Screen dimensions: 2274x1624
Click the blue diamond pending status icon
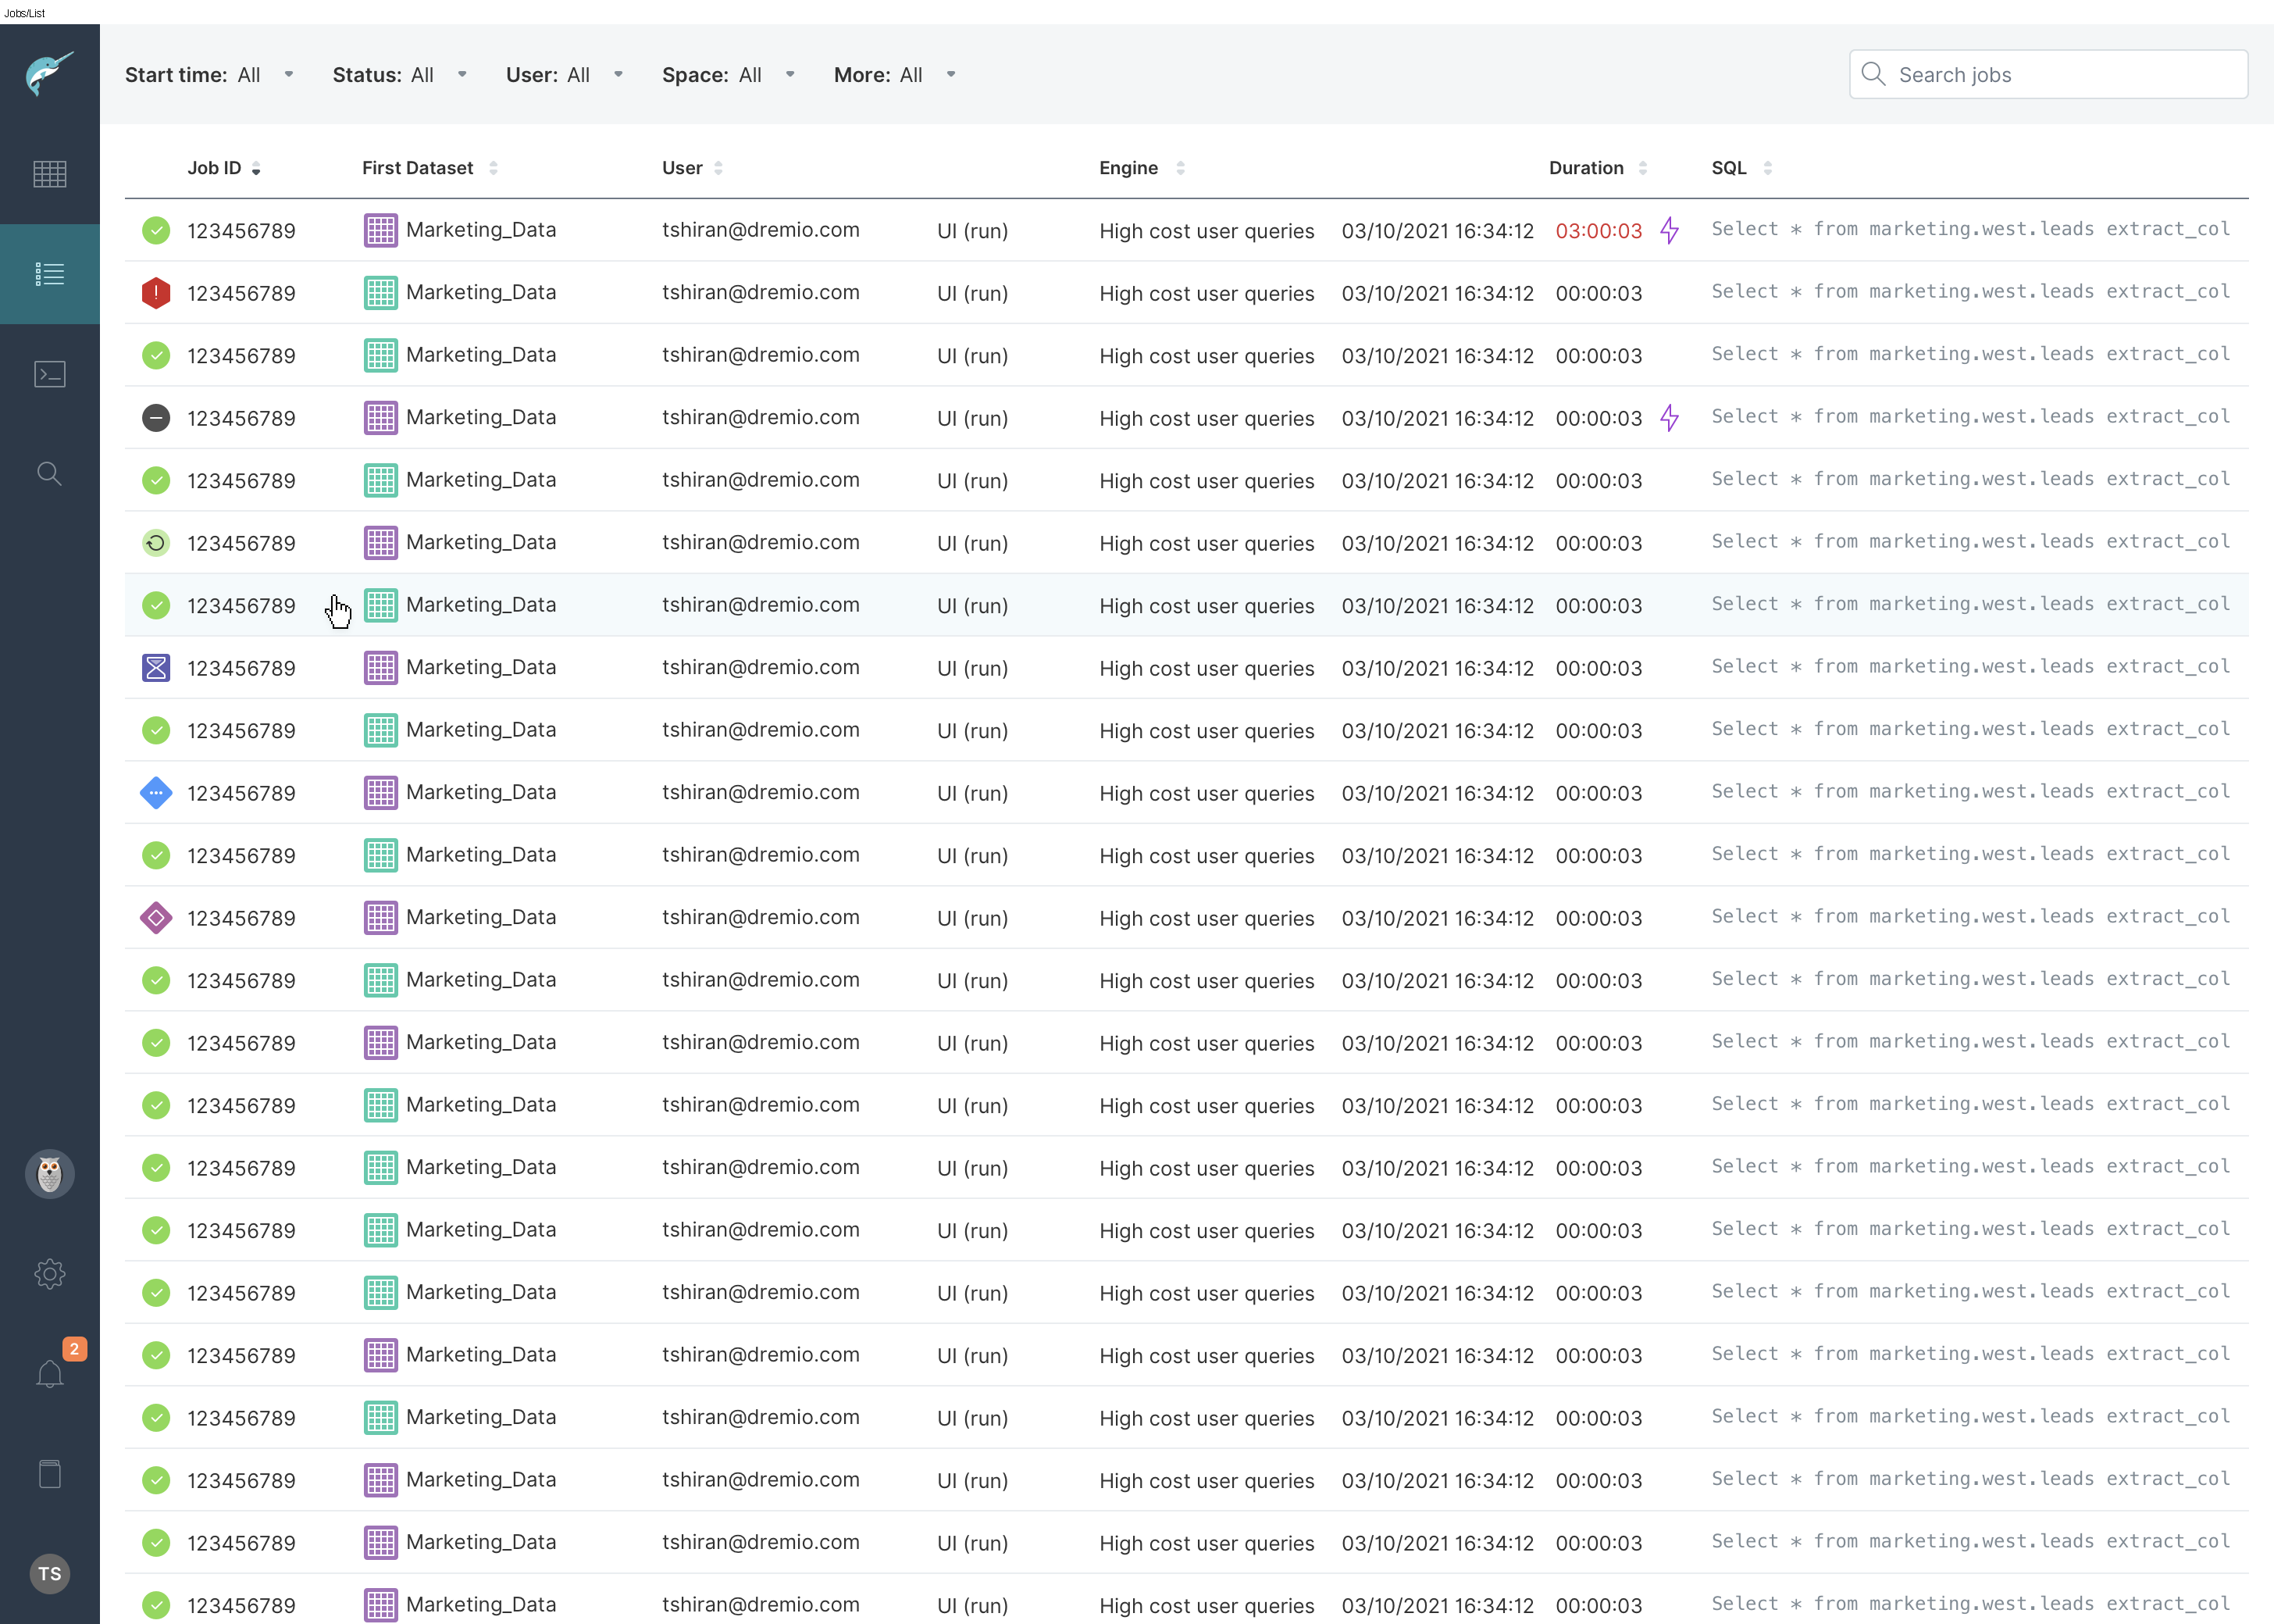point(156,793)
